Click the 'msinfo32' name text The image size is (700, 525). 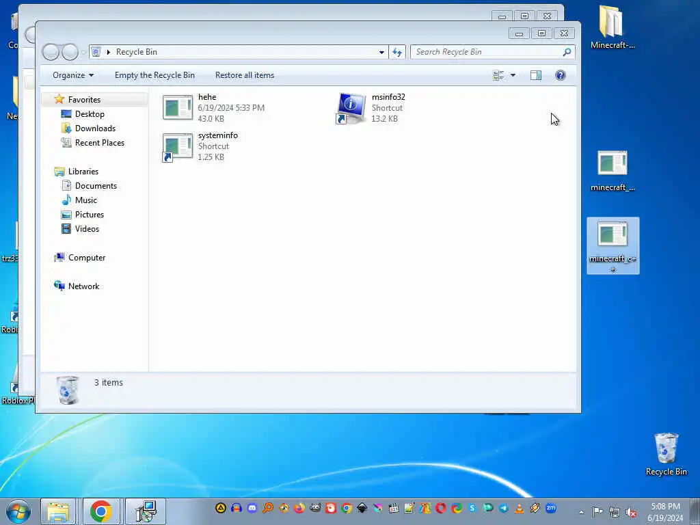tap(388, 97)
